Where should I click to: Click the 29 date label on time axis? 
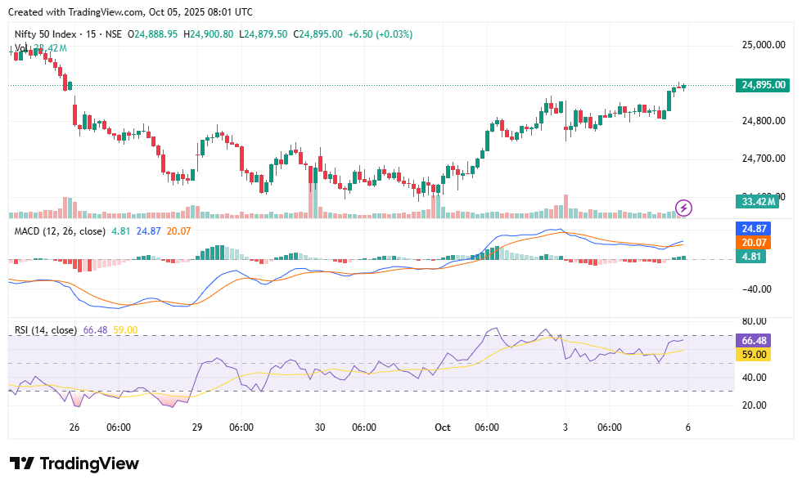coord(197,428)
